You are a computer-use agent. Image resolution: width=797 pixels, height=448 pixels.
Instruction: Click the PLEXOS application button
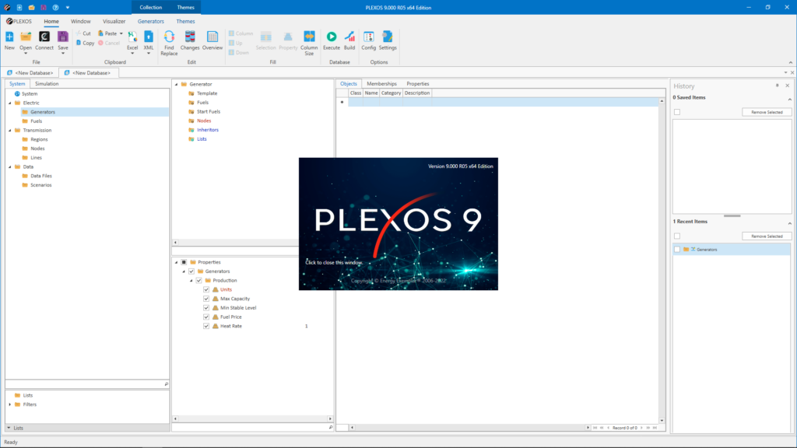pos(19,21)
